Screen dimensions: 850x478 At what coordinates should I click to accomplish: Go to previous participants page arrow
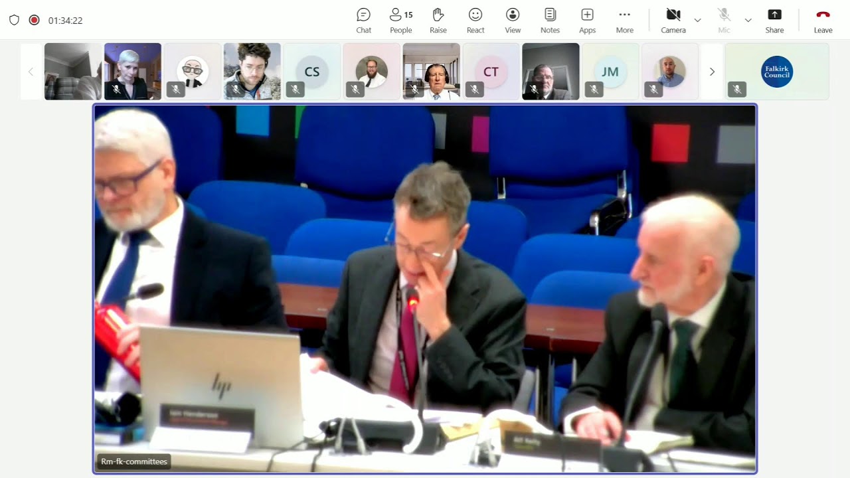click(31, 72)
